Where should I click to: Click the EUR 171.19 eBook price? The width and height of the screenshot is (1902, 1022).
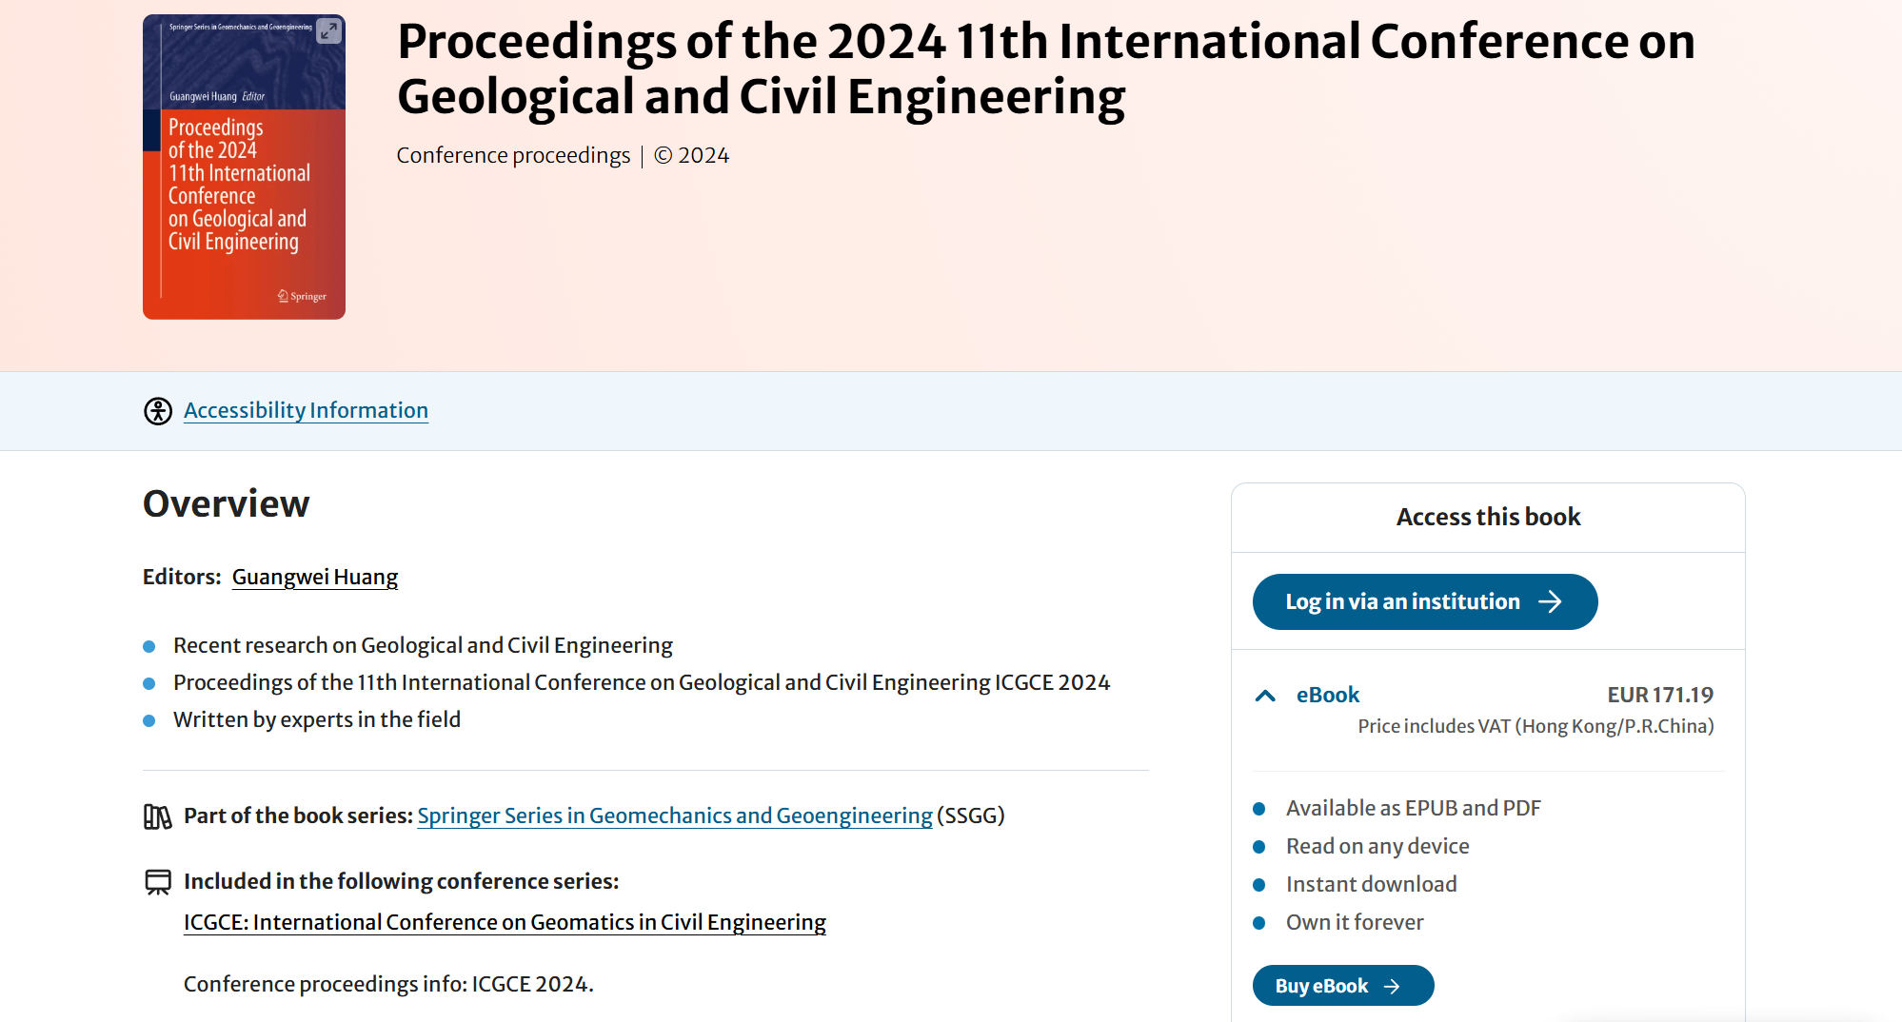pos(1660,695)
